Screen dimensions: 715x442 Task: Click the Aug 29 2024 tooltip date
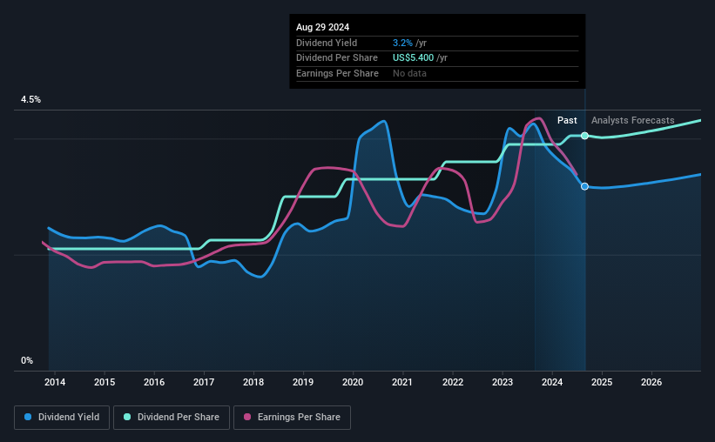pyautogui.click(x=323, y=27)
